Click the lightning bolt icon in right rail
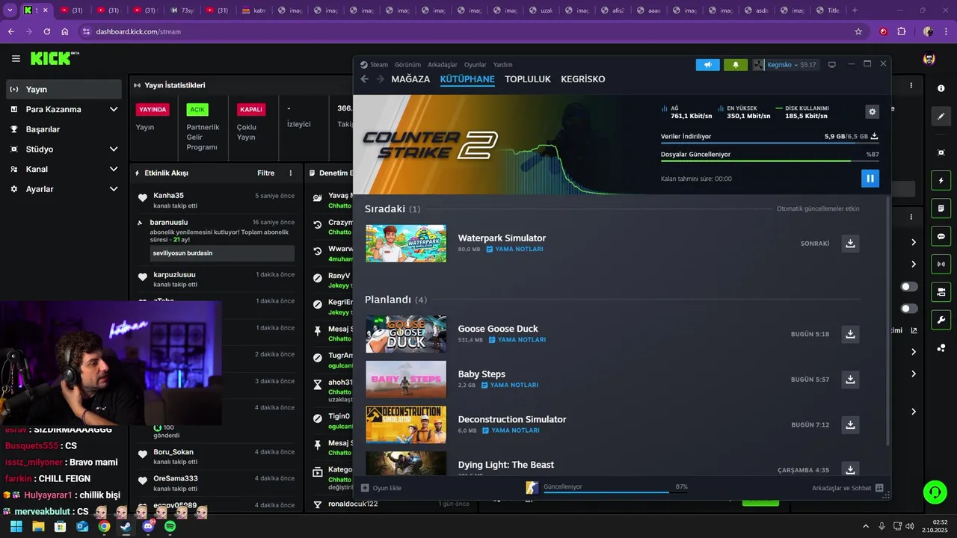Screen dimensions: 957x538 (x=941, y=181)
